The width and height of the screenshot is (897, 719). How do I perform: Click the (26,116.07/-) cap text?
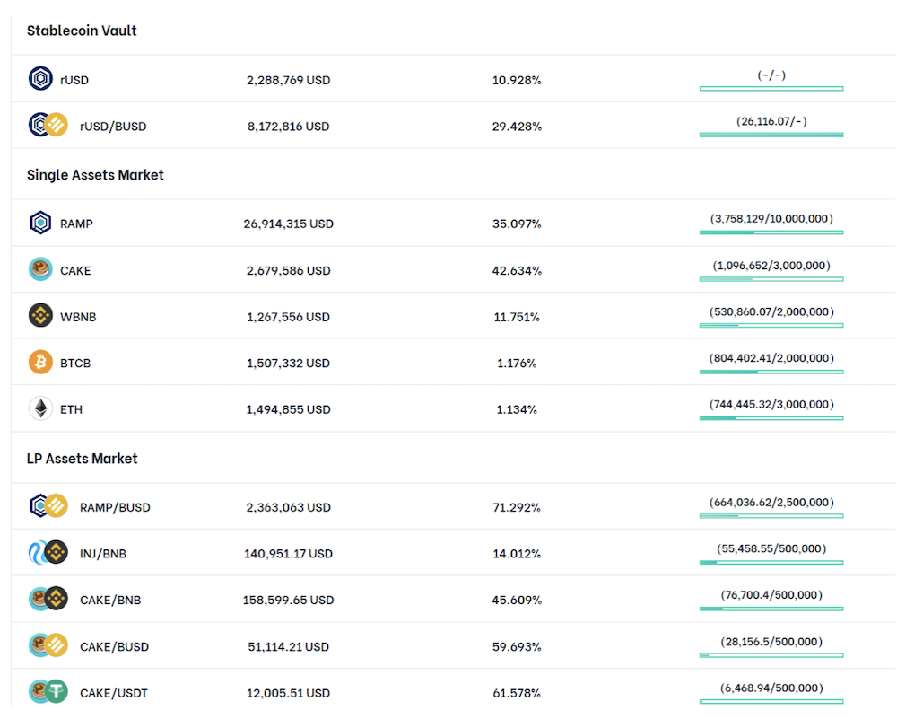(771, 121)
